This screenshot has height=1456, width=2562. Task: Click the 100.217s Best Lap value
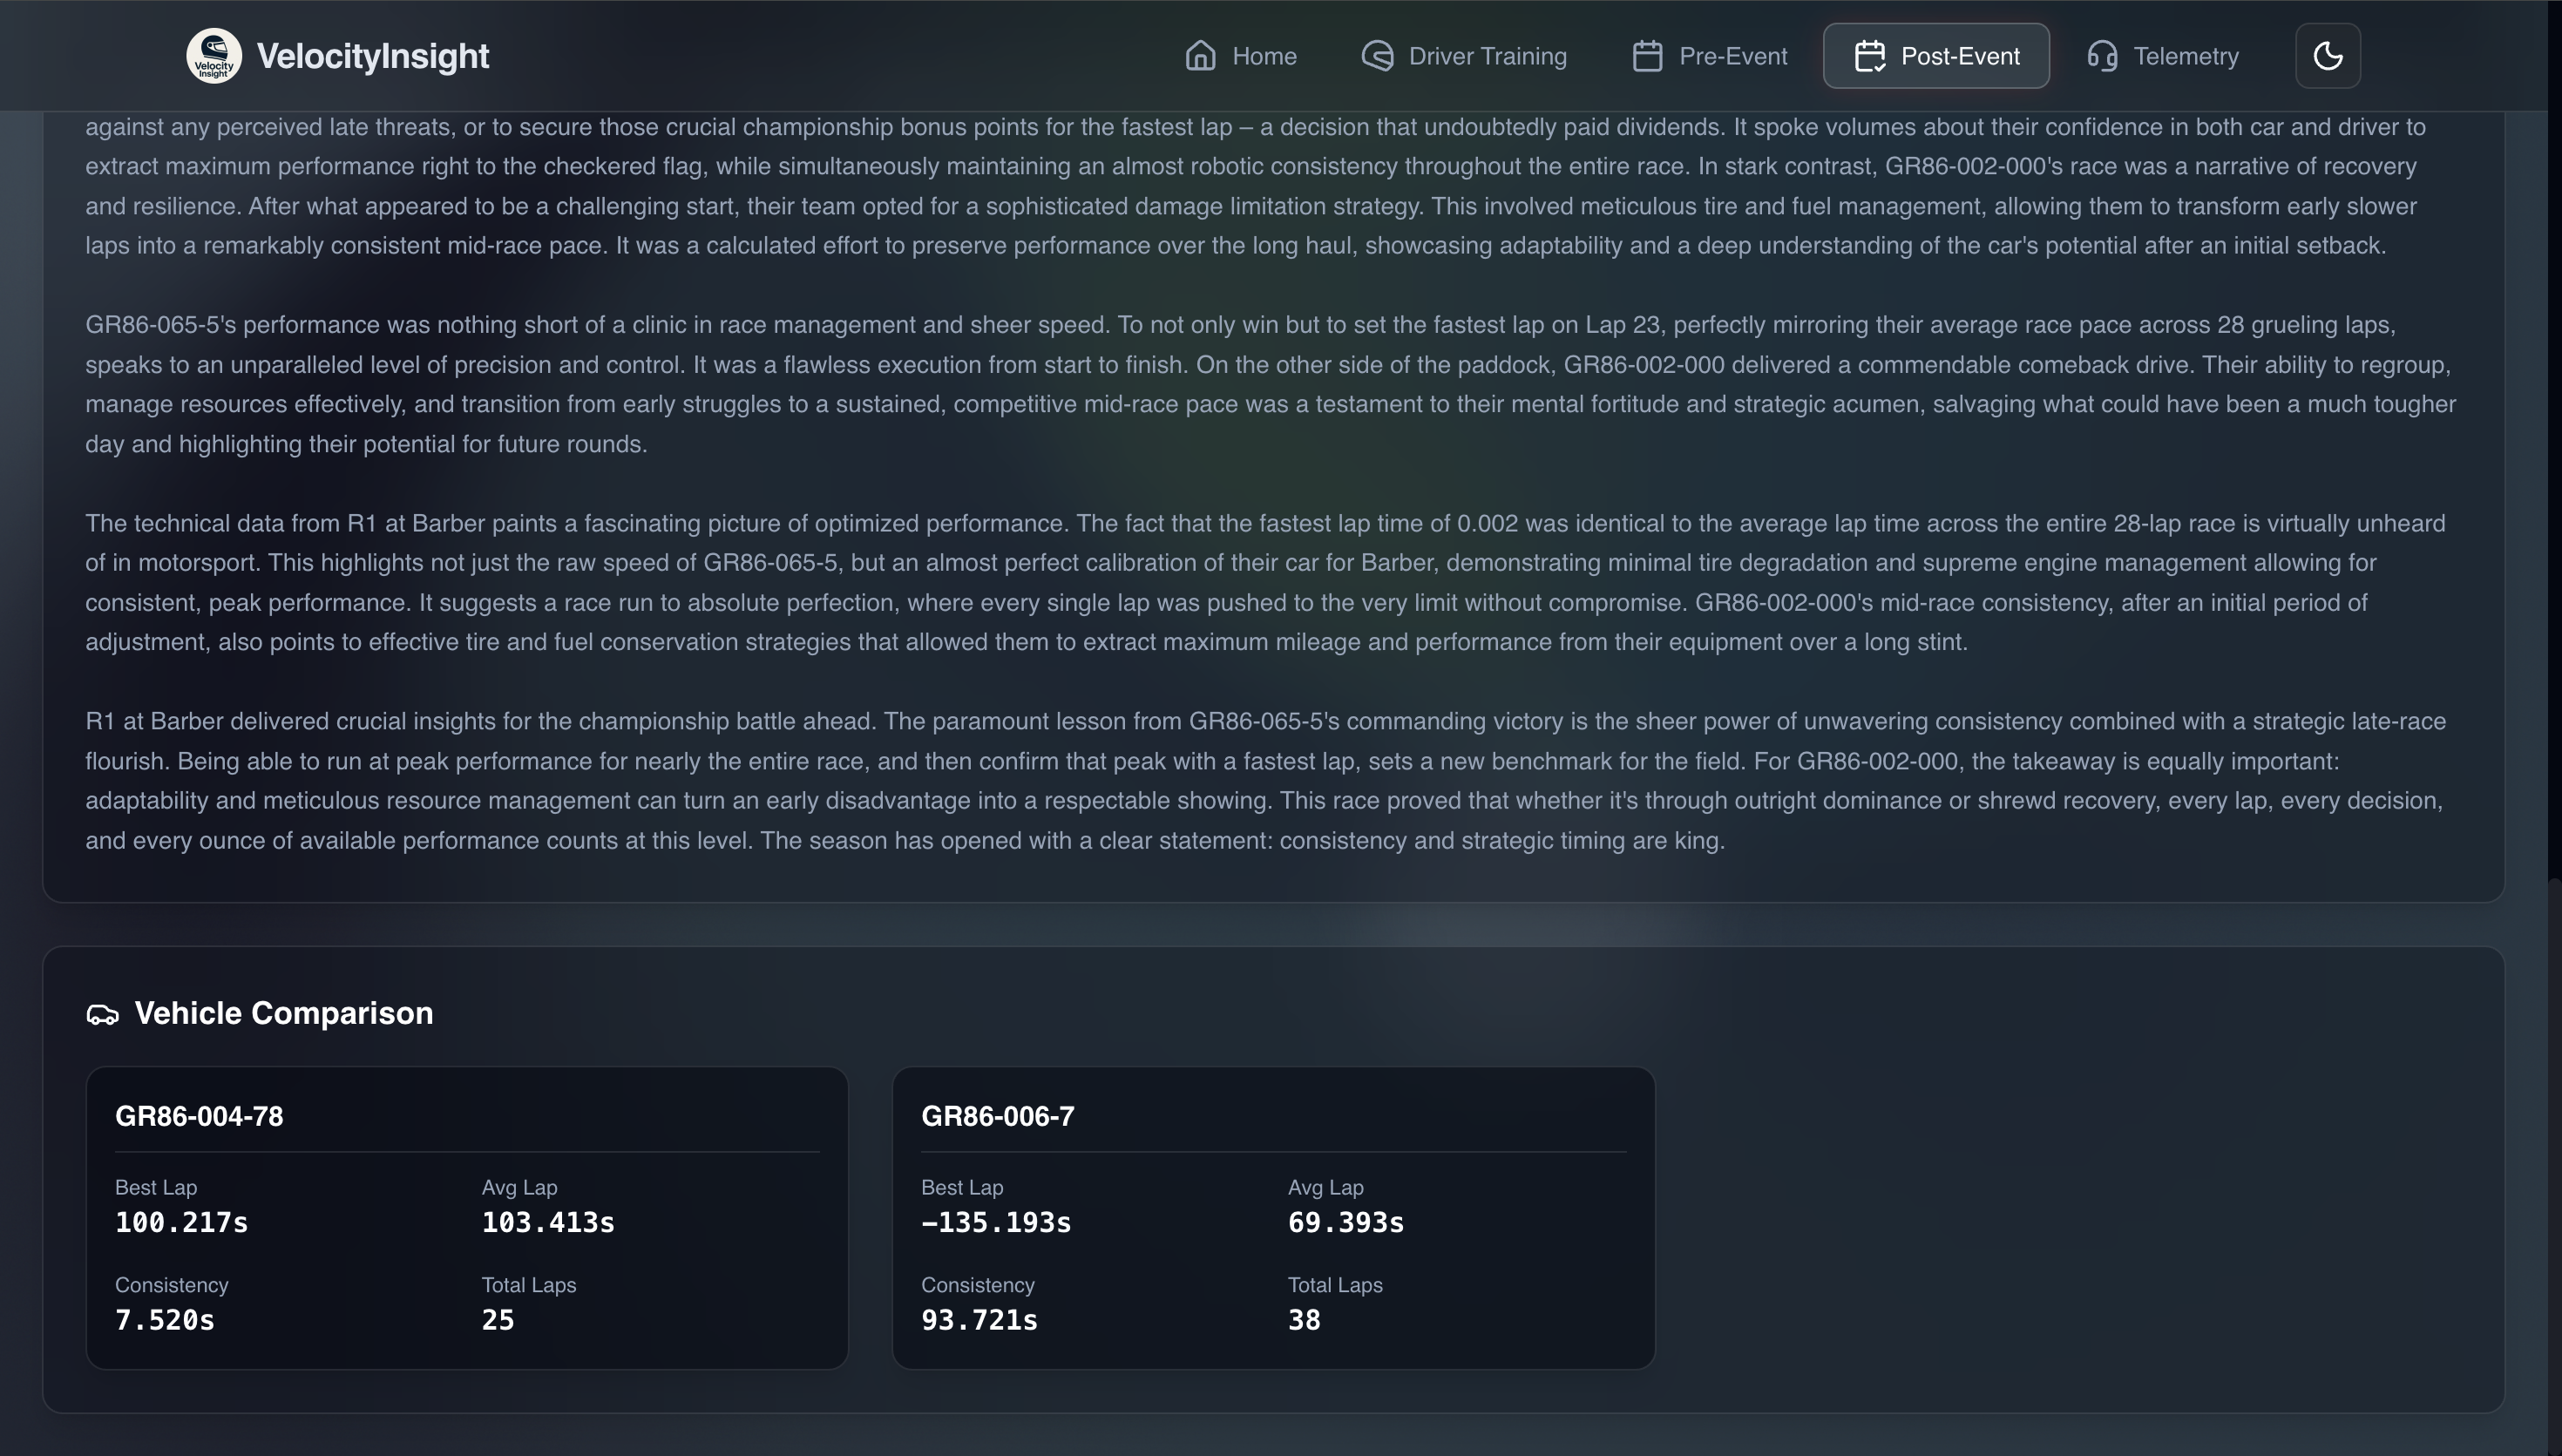181,1222
